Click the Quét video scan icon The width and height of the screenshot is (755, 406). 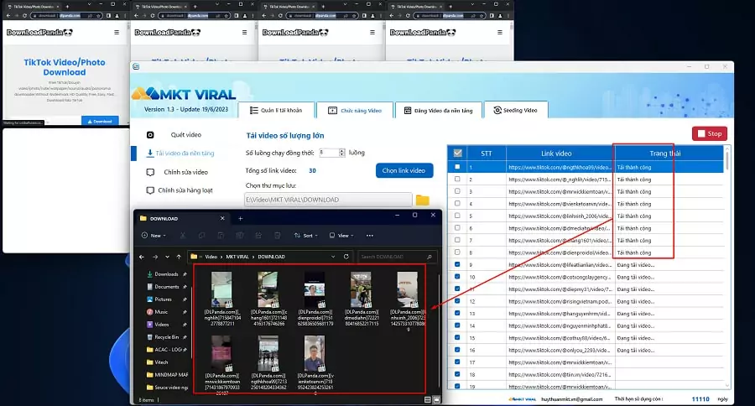click(150, 135)
